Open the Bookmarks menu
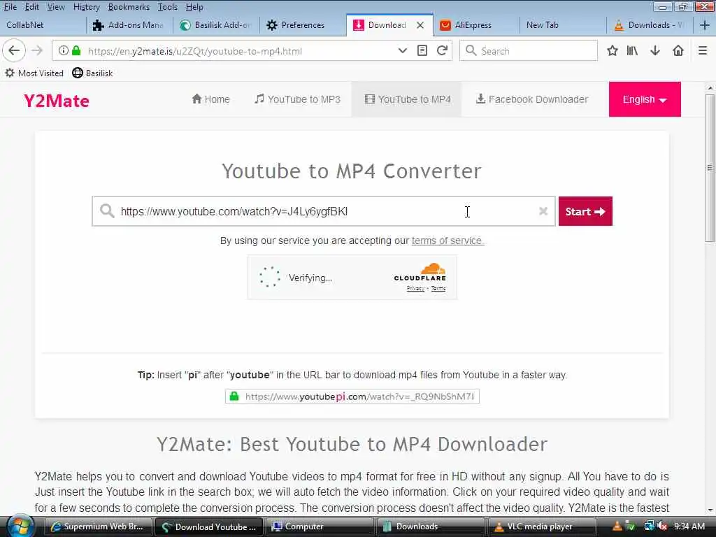Screen dimensions: 716x537 point(129,7)
